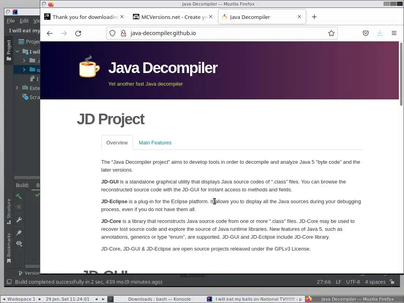Switch to 'Downloads : bash — Konsole' taskbar entry
This screenshot has height=303, width=404.
point(159,299)
